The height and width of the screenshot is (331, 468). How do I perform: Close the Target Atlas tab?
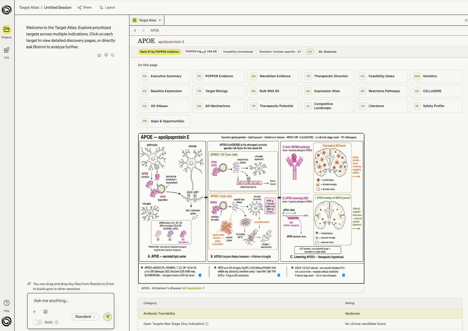coord(160,20)
